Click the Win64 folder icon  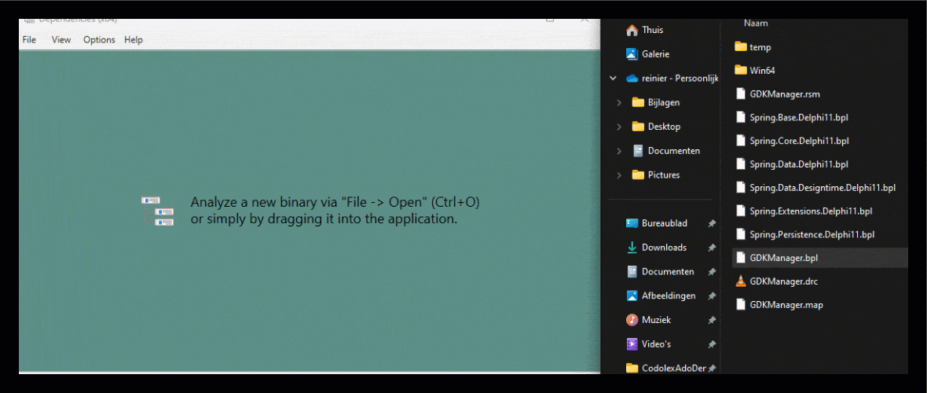(740, 70)
